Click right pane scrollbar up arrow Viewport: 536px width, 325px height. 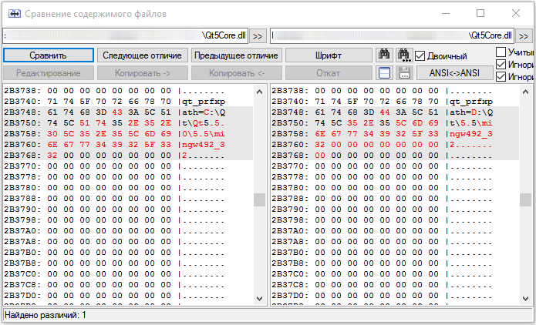[x=525, y=92]
